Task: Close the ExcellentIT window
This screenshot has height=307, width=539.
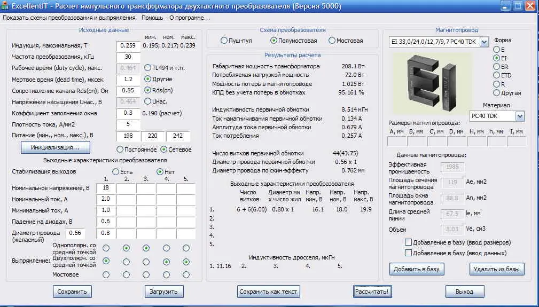Action: click(x=529, y=6)
